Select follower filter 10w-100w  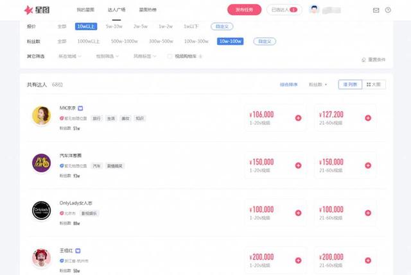coord(230,41)
